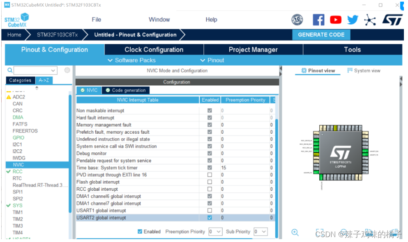Open the Sub Priority dropdown
The image size is (408, 242).
261,232
